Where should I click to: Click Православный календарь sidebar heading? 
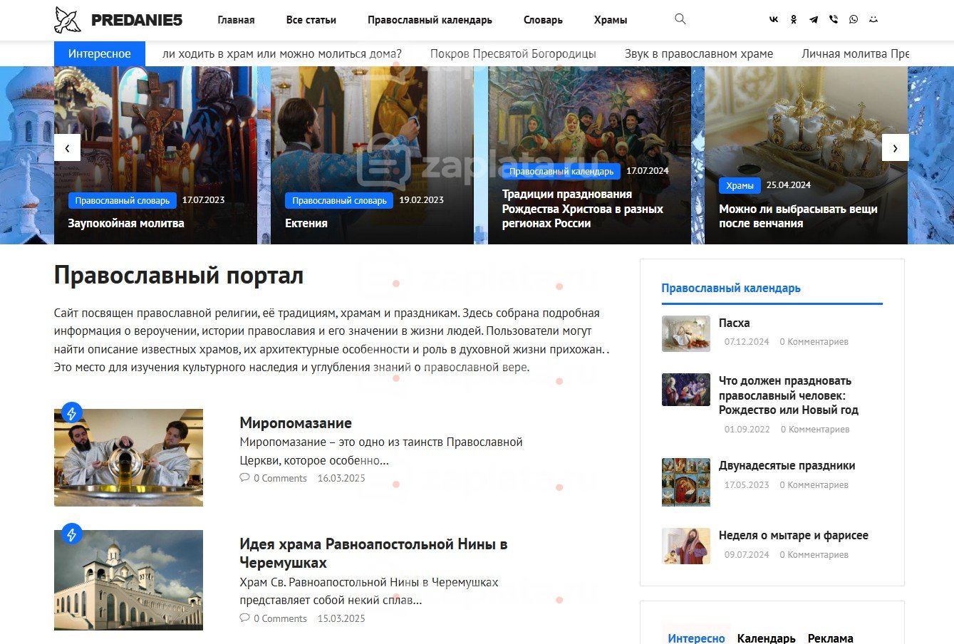pos(731,288)
